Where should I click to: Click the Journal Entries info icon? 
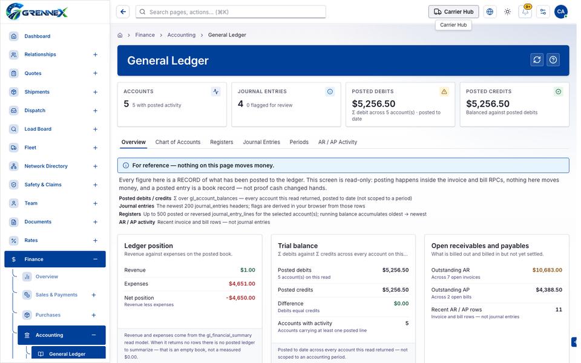point(330,91)
